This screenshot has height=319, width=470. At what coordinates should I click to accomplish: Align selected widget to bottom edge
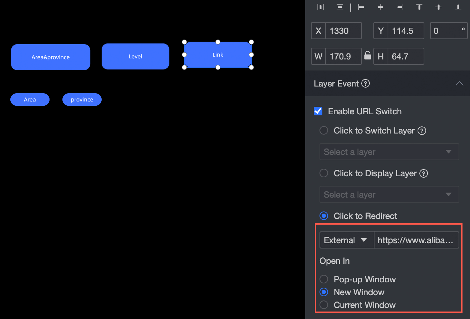coord(458,7)
